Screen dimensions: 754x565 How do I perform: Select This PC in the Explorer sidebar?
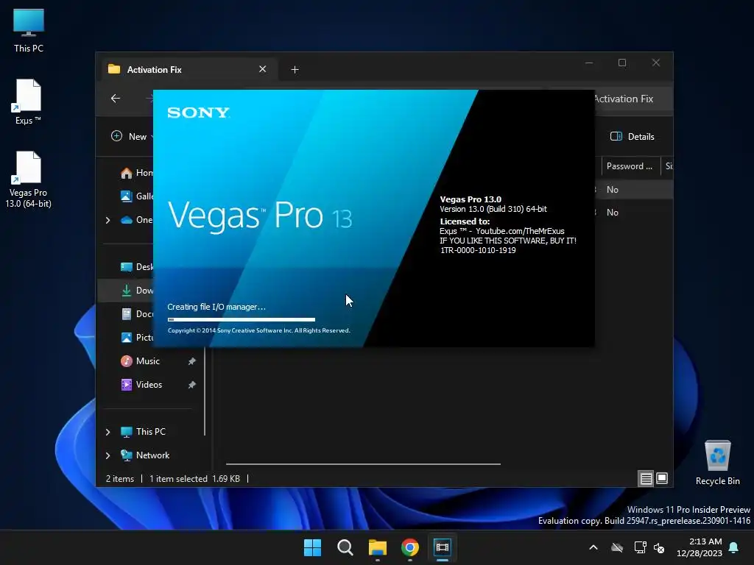143,432
